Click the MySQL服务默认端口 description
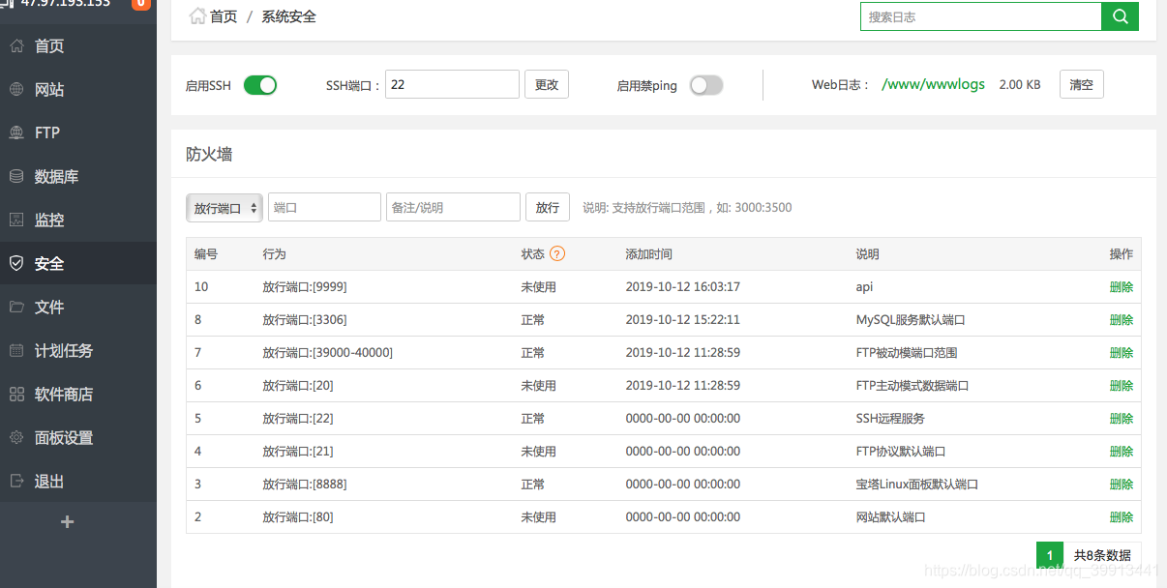 911,320
